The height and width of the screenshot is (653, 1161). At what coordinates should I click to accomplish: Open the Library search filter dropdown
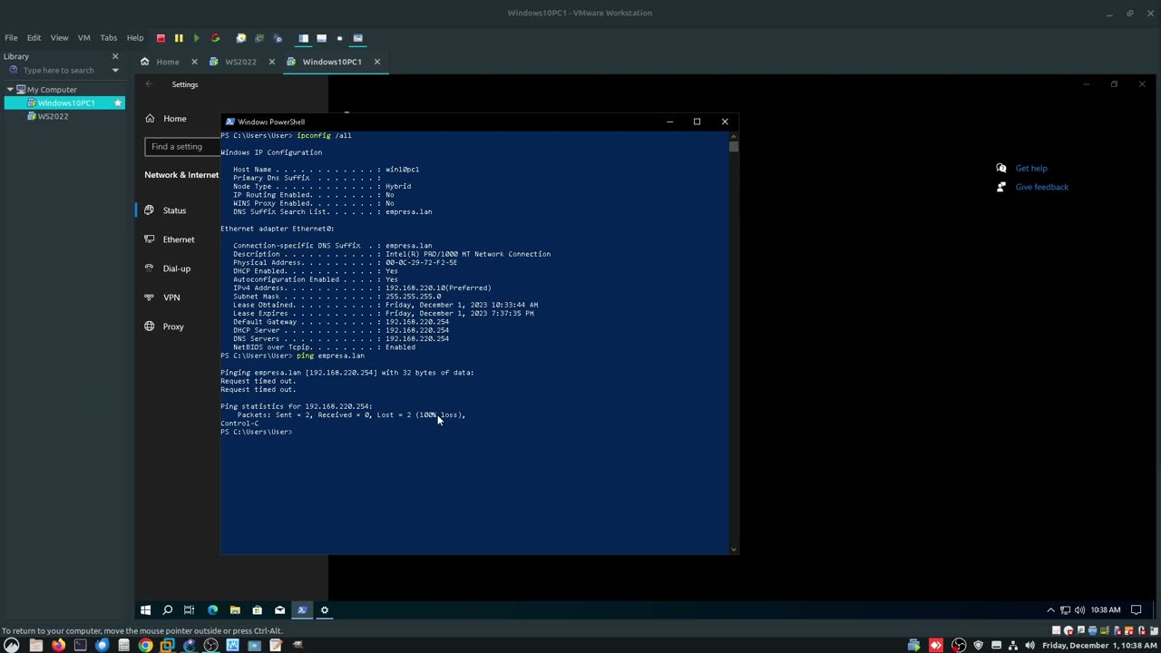115,71
